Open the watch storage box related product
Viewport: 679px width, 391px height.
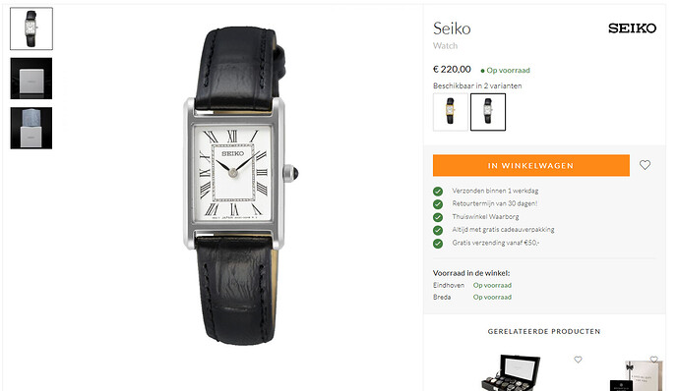[x=511, y=372]
